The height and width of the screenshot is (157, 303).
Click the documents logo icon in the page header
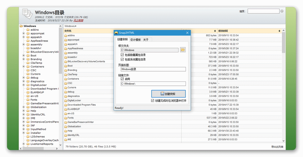click(x=27, y=14)
